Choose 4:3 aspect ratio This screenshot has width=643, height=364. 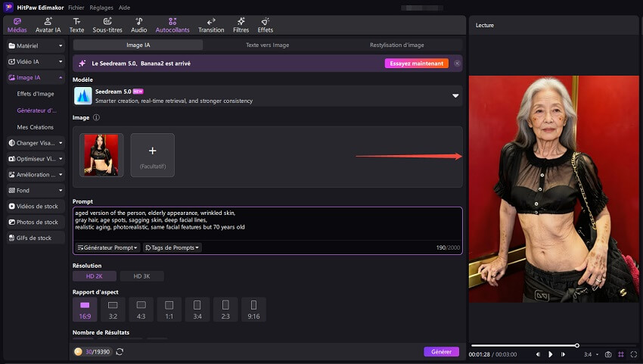coord(141,310)
